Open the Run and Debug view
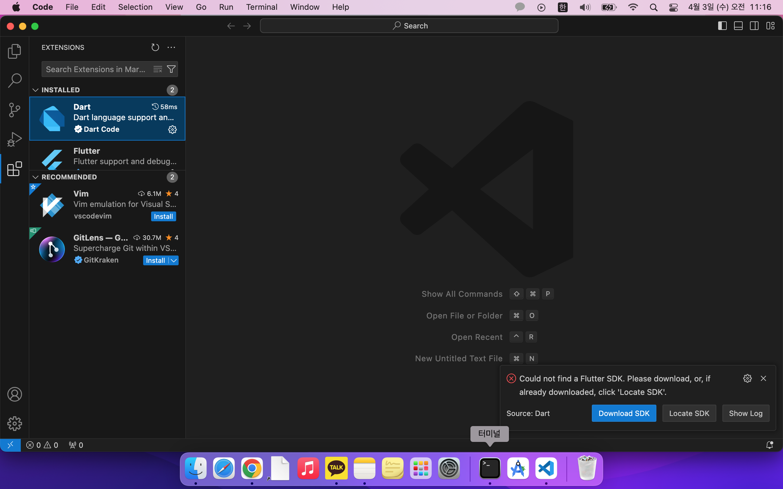 tap(15, 139)
